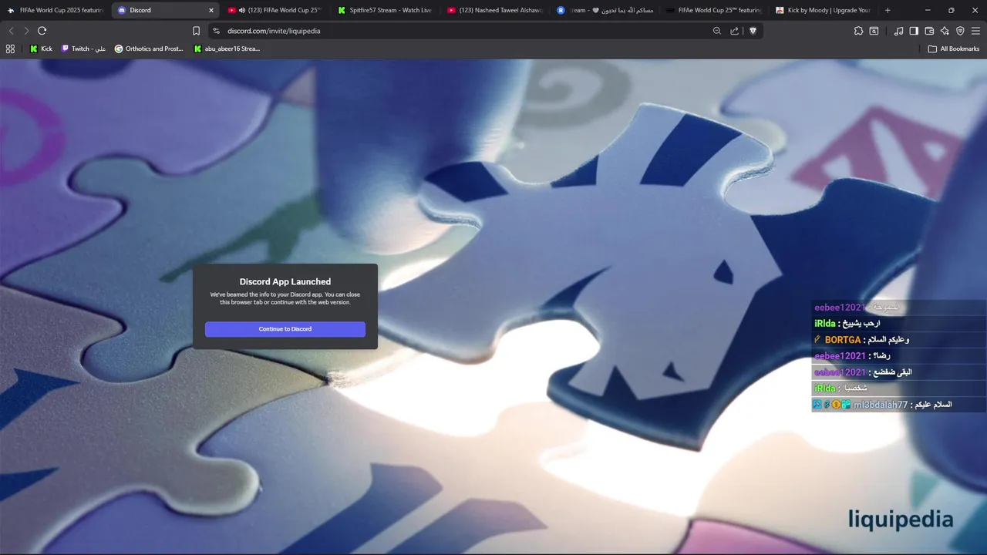Expand the All Bookmarks folder
Viewport: 987px width, 555px height.
[x=954, y=49]
